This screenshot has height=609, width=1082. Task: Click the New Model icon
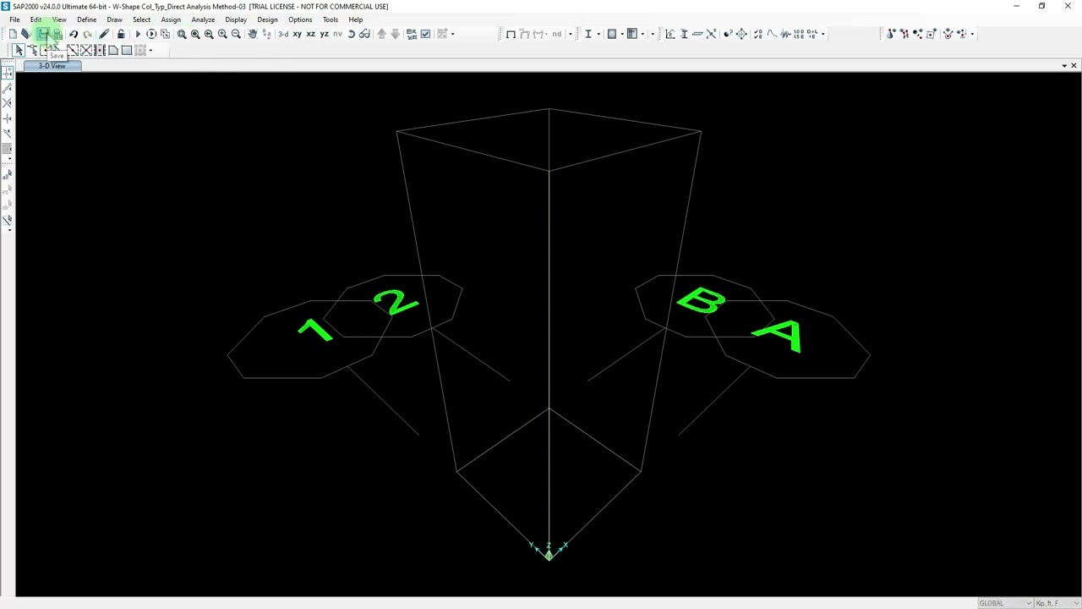13,34
